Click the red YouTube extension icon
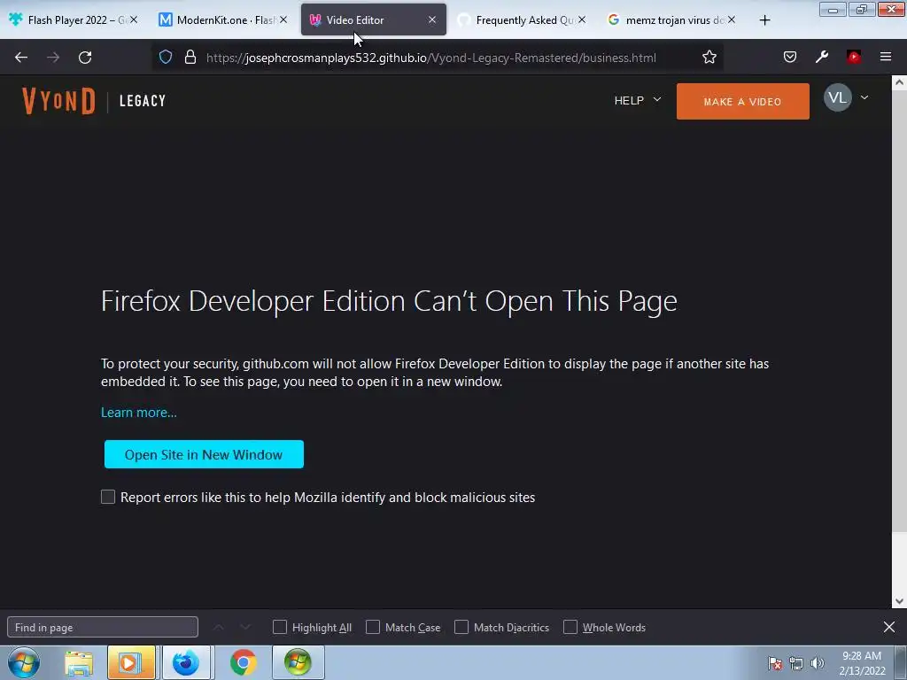Viewport: 907px width, 680px height. point(854,57)
